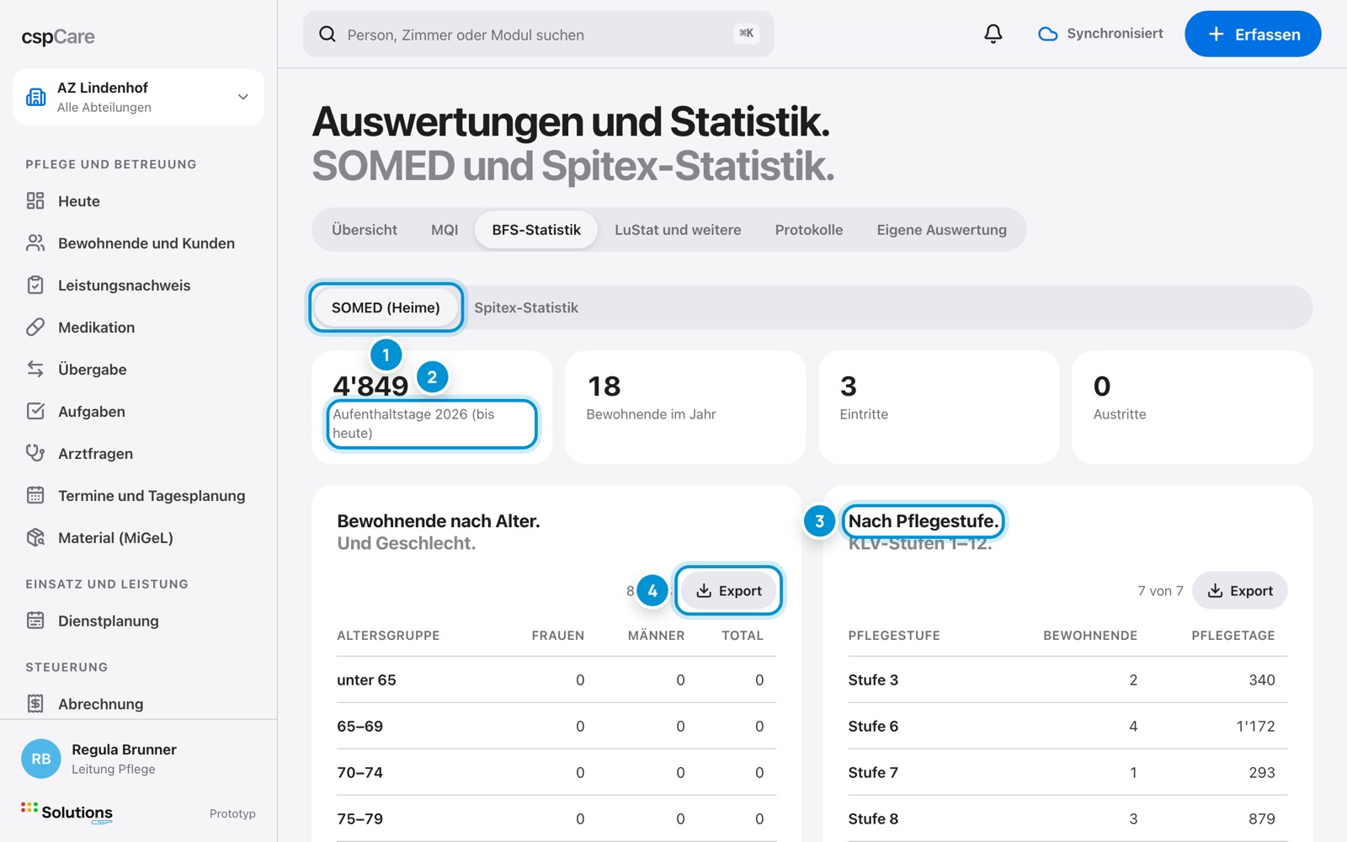Open the Heute dashboard icon
1347x842 pixels.
coord(35,200)
